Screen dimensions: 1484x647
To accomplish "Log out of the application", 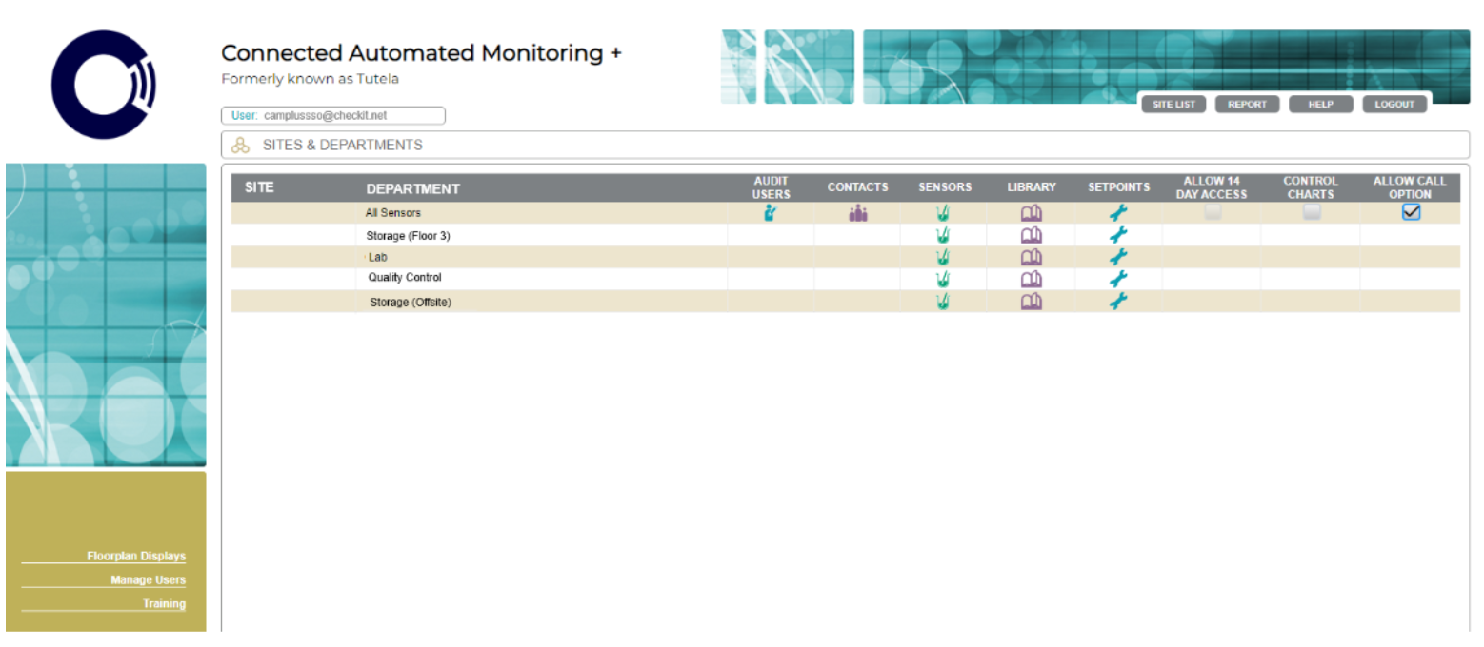I will pyautogui.click(x=1394, y=105).
